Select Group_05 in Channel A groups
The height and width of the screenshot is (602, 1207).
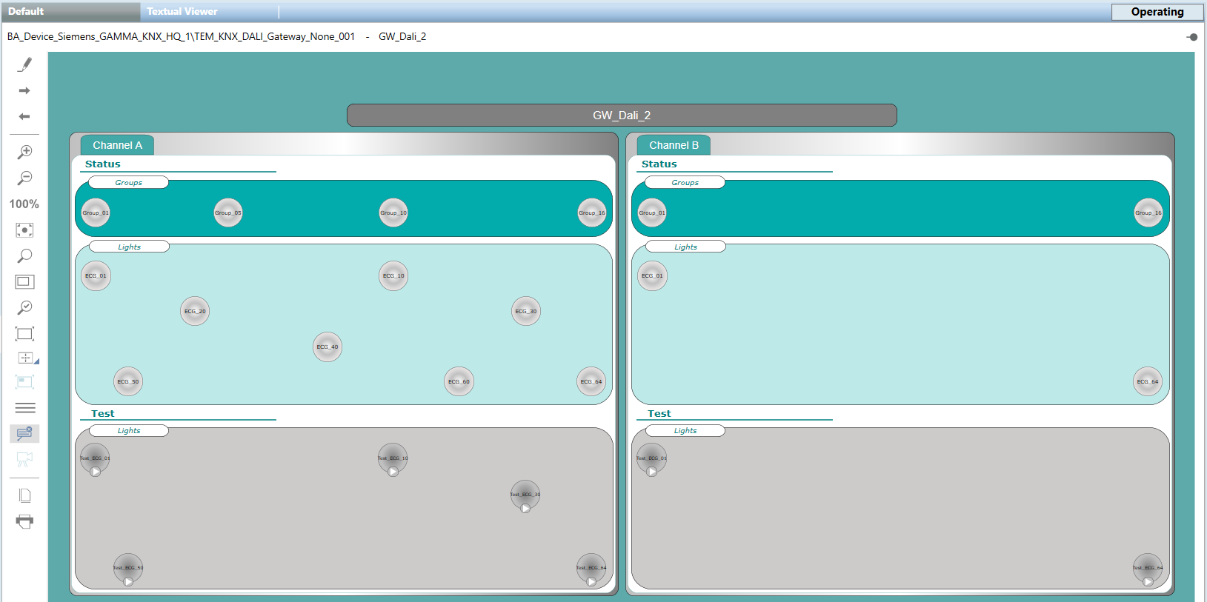point(228,213)
